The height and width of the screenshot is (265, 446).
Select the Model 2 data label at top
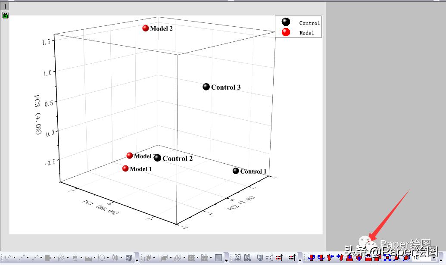pos(162,28)
